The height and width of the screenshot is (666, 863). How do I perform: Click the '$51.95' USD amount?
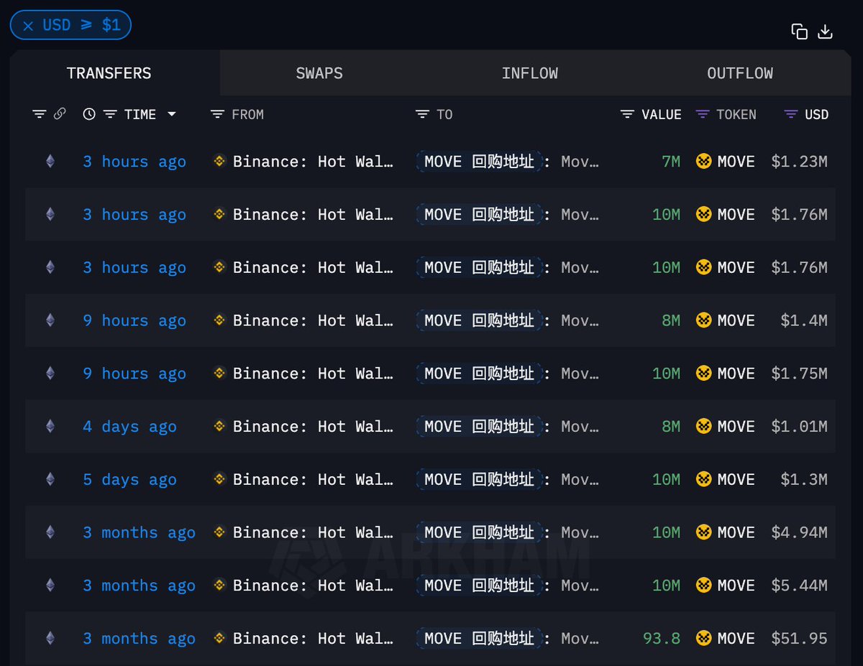click(x=799, y=638)
